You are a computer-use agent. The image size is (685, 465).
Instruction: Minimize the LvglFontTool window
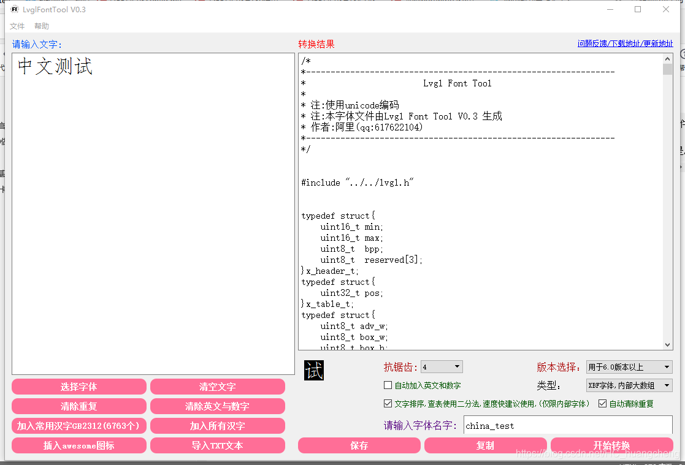(x=610, y=9)
